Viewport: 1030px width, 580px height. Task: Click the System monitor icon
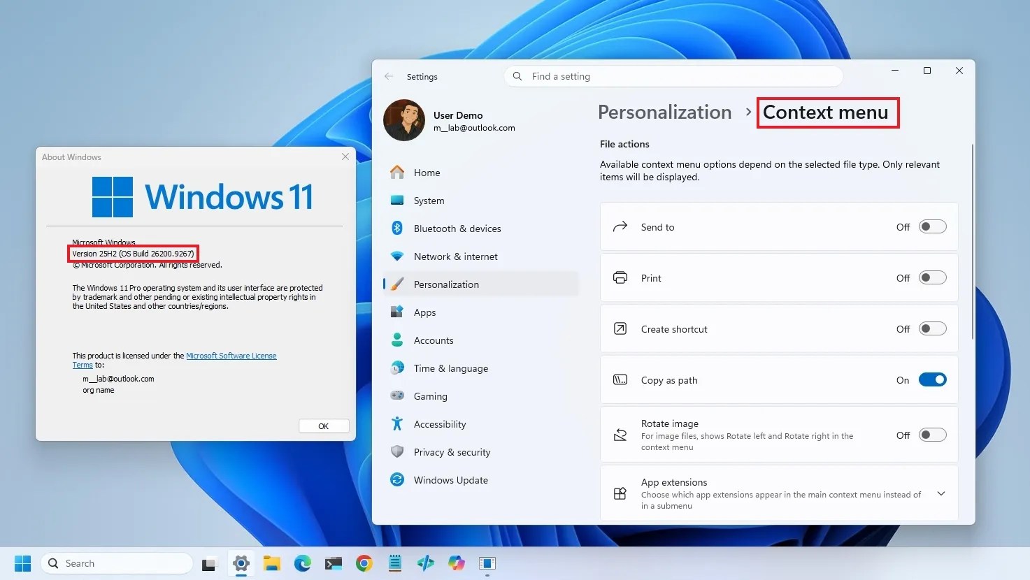pos(397,201)
